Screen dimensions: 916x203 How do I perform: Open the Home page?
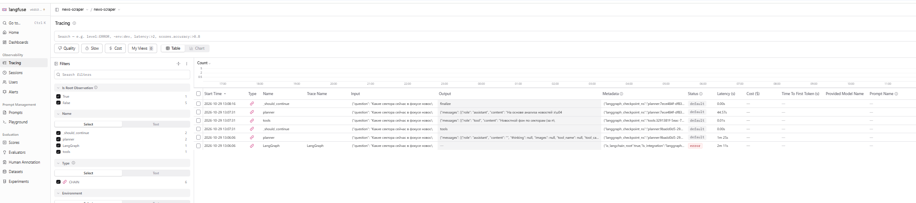pos(14,33)
